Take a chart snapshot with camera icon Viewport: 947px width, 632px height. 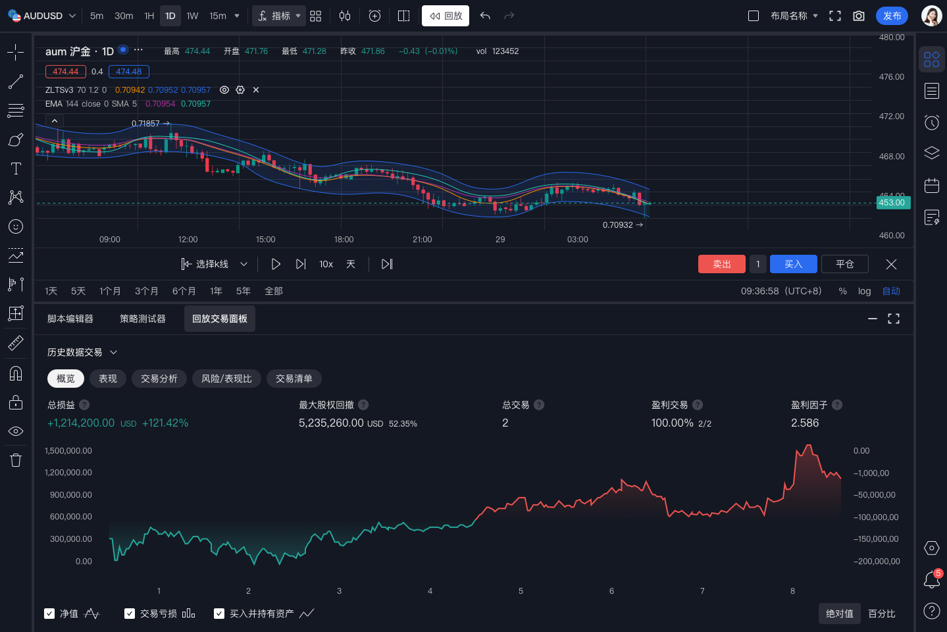[x=859, y=16]
